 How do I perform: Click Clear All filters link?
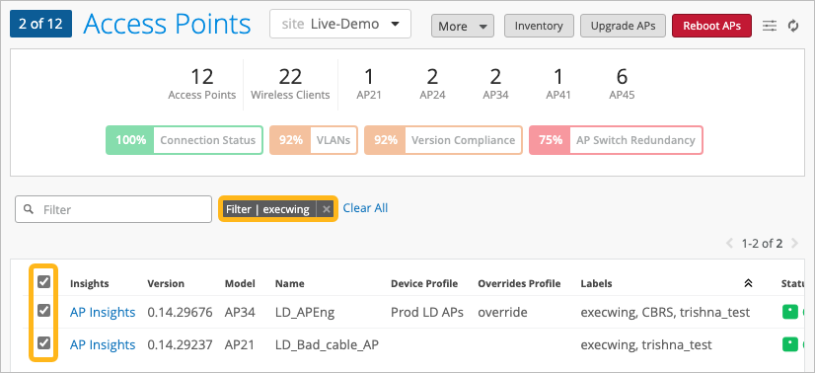[365, 208]
